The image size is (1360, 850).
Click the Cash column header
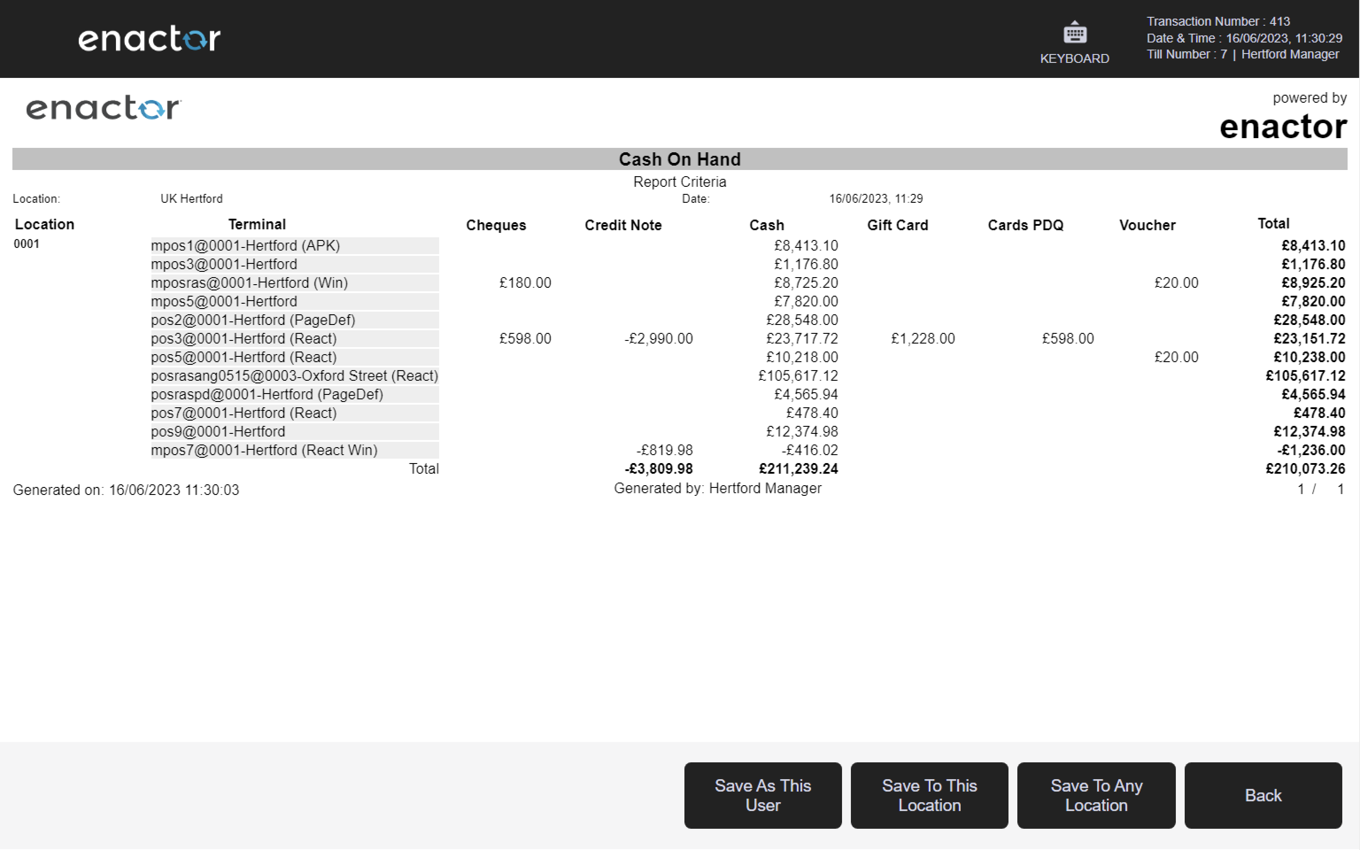point(766,224)
